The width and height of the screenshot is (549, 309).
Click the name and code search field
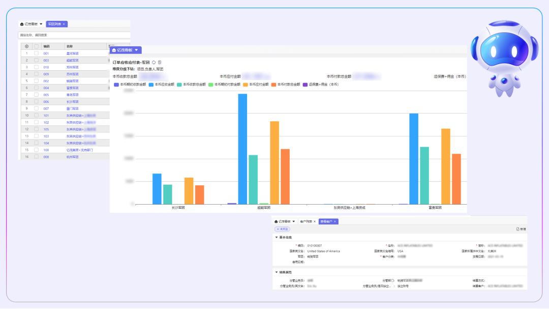point(71,35)
